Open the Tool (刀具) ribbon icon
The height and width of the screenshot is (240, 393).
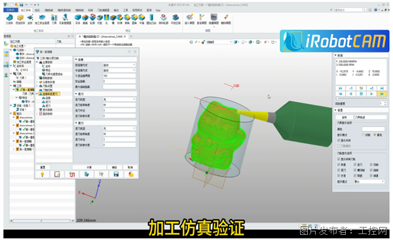point(54,19)
